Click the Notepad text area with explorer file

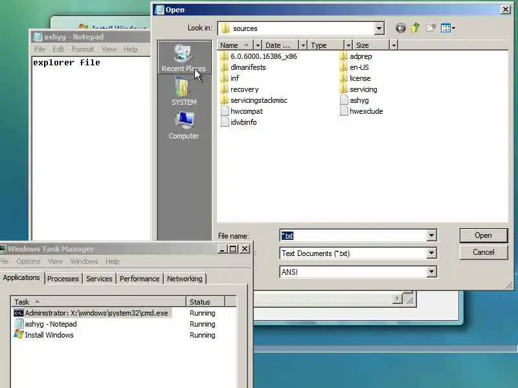click(x=91, y=149)
